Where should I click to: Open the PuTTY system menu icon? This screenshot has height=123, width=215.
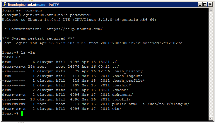(4, 5)
